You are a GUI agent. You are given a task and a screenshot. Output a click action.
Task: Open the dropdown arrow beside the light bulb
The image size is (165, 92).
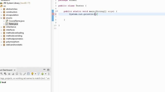[36, 74]
